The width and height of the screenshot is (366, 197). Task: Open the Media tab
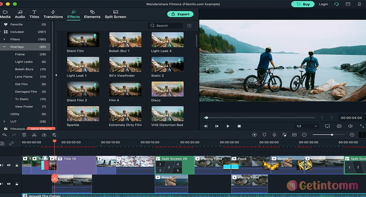[5, 14]
